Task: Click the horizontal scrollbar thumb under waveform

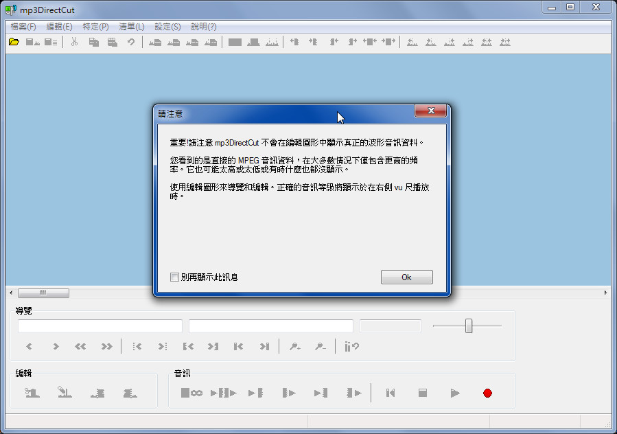Action: 43,293
